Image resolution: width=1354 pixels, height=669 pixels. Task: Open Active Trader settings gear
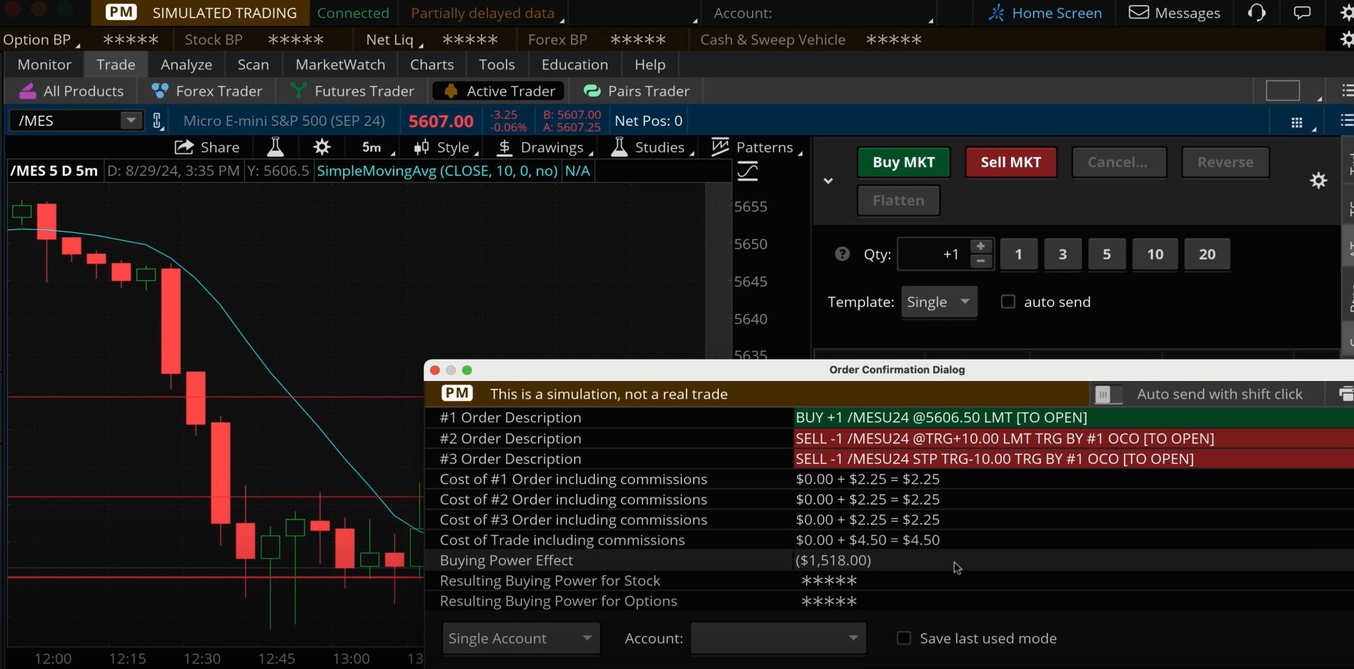(x=1318, y=180)
